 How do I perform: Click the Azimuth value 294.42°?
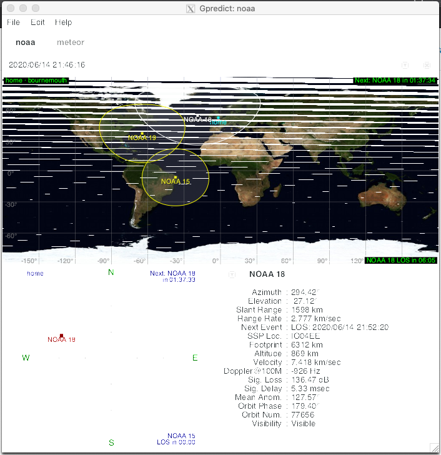[305, 292]
